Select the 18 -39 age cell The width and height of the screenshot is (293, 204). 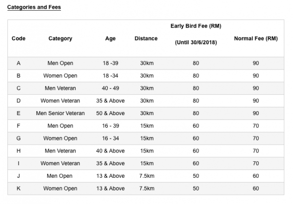[111, 63]
